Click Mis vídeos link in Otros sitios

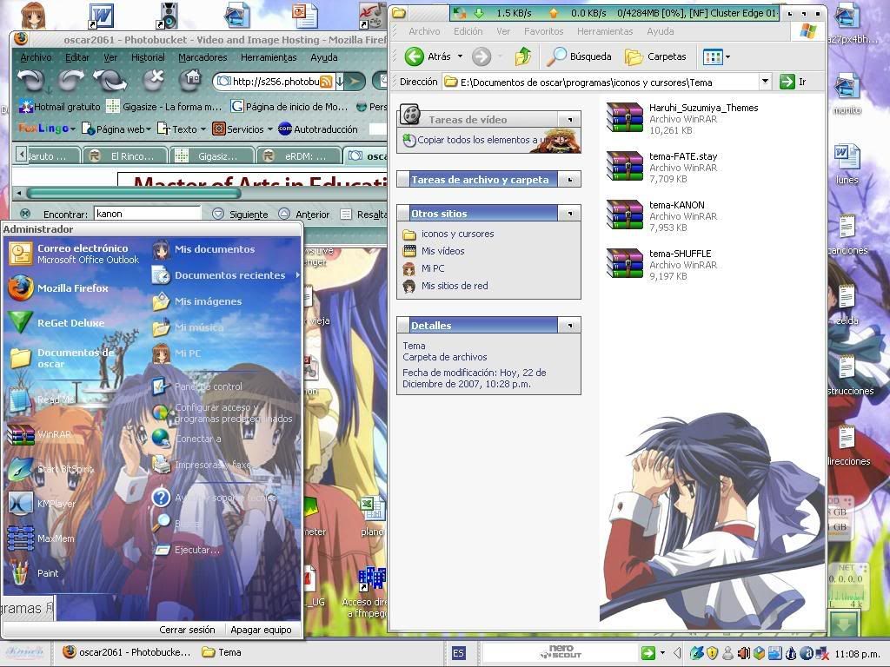(x=434, y=251)
